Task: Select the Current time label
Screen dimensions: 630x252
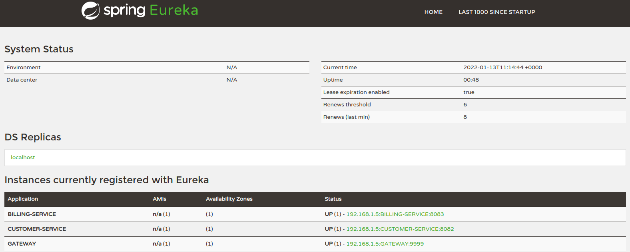Action: (340, 68)
